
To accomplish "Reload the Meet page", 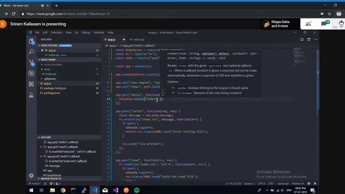I will (x=13, y=13).
